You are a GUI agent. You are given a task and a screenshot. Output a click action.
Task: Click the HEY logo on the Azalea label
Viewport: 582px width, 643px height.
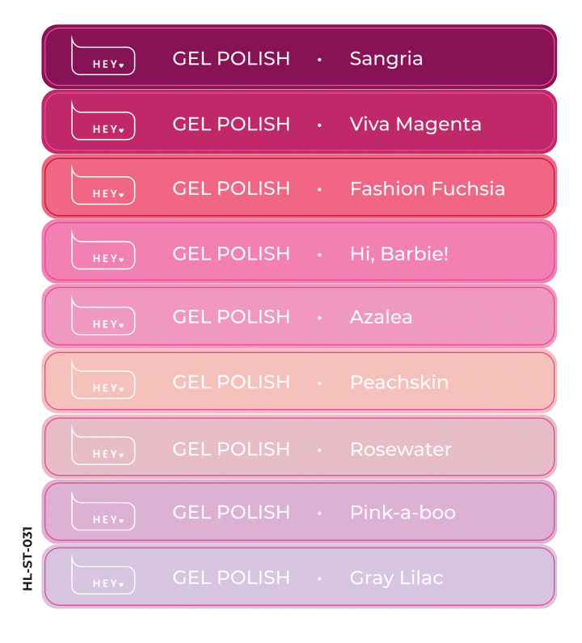[x=103, y=315]
